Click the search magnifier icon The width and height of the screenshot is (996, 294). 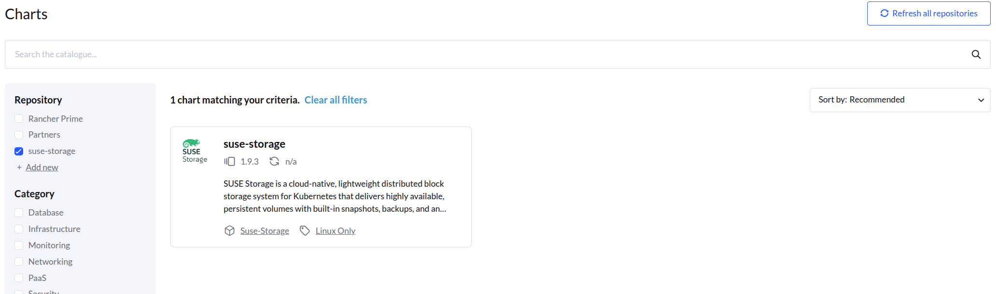pos(976,54)
